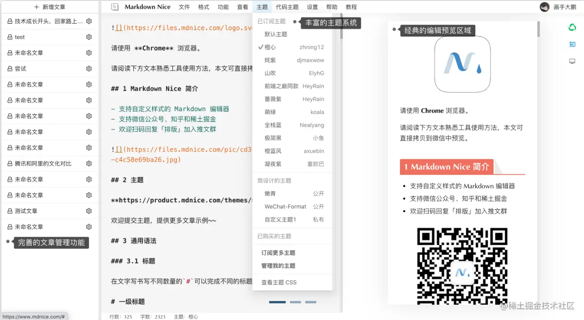
Task: Open the 功能 menu
Action: pos(223,6)
